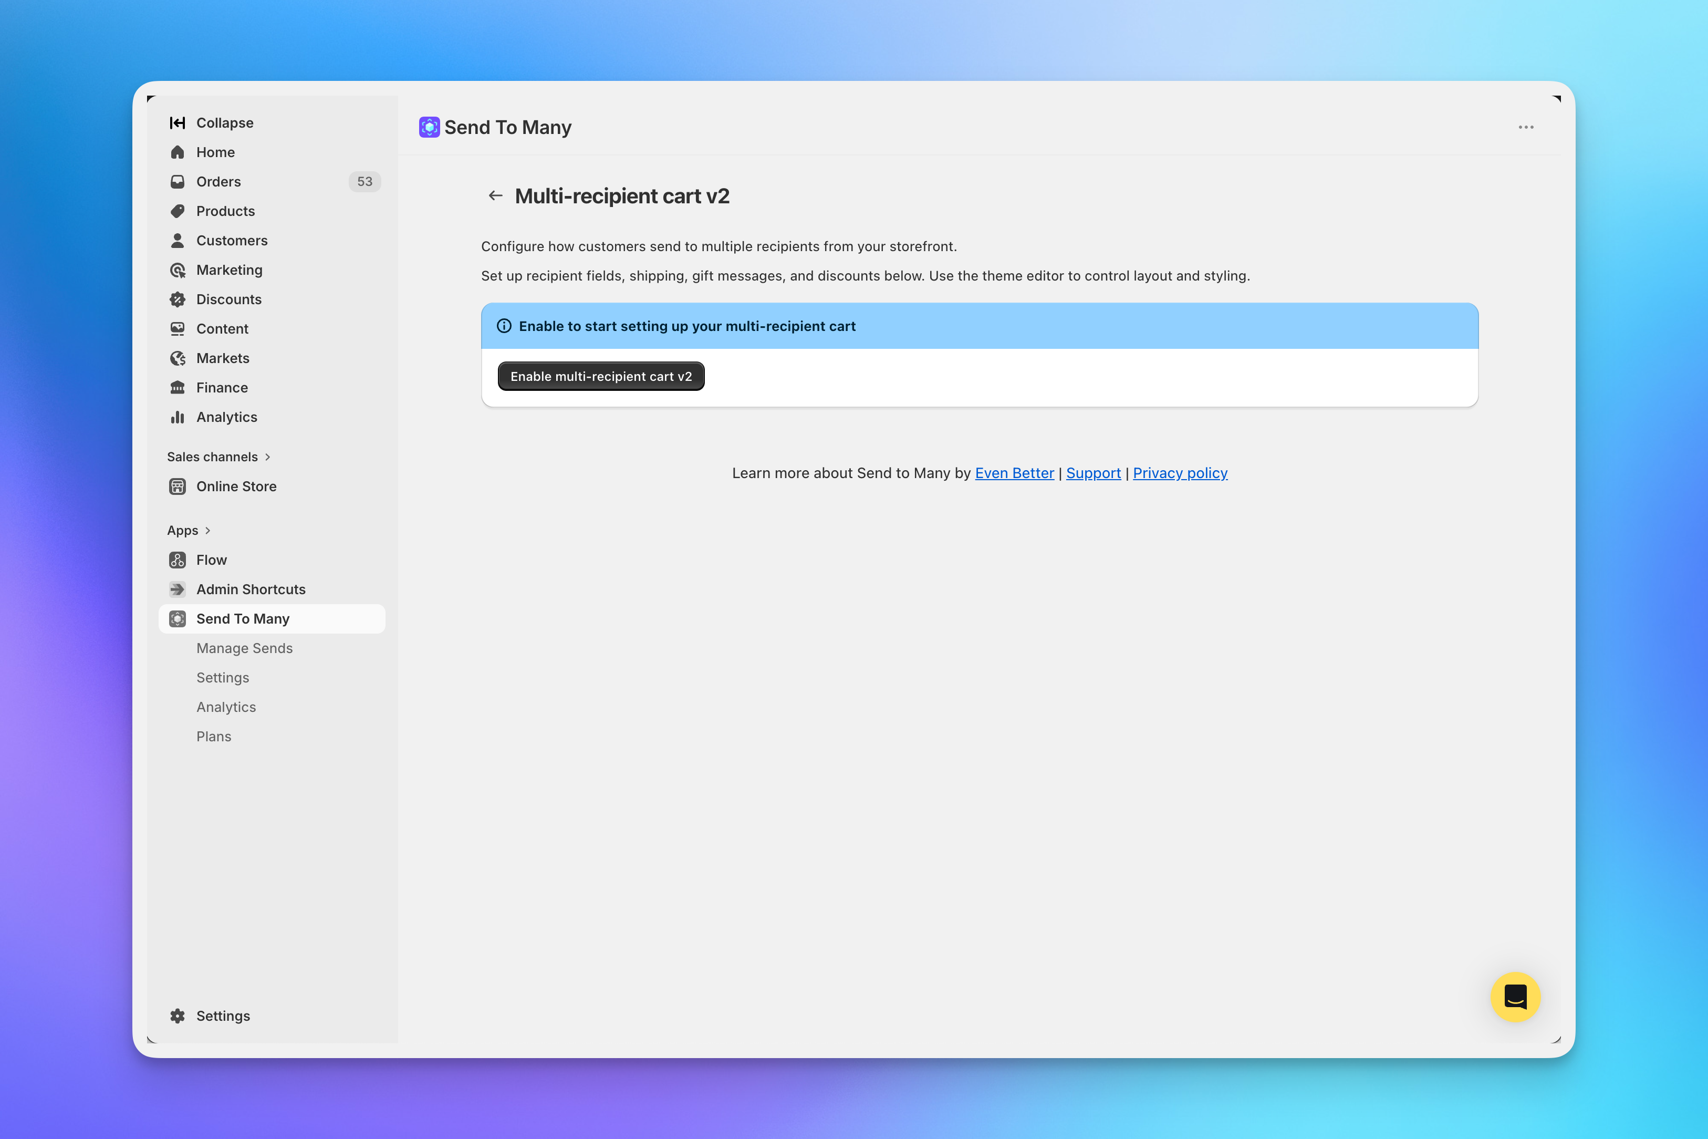
Task: Open the three-dot more actions menu
Action: [x=1526, y=127]
